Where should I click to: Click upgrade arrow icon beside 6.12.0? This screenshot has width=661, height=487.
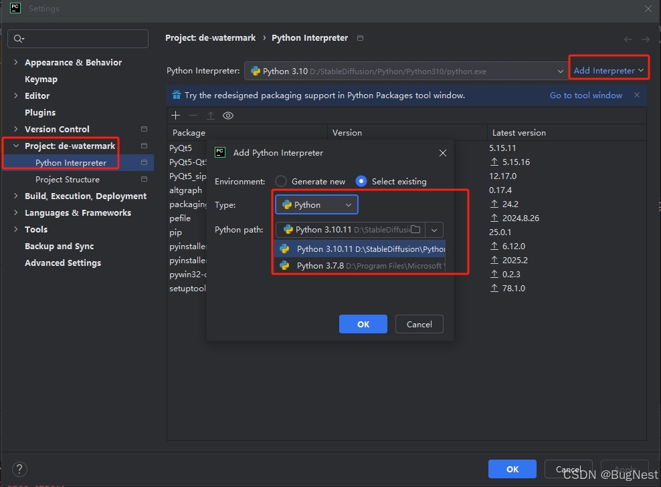point(494,247)
